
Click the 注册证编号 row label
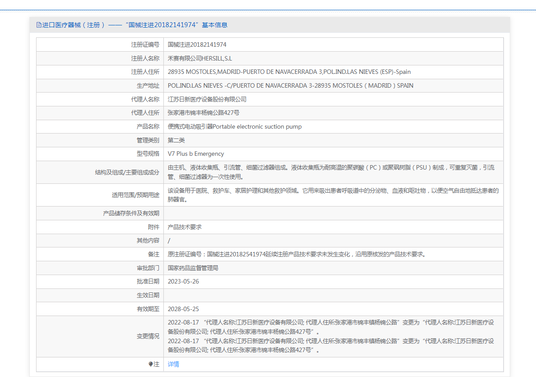point(145,45)
